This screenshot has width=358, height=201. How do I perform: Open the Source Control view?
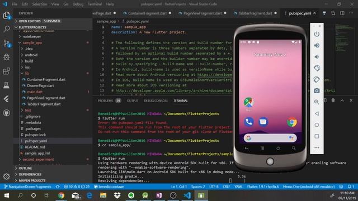coord(7,43)
